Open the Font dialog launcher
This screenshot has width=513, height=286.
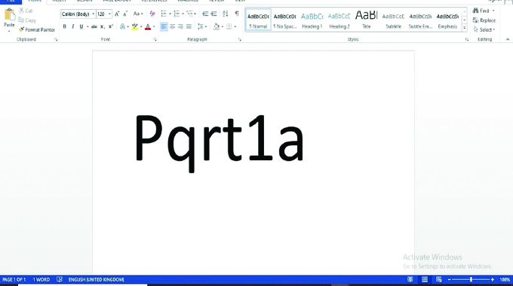(155, 39)
